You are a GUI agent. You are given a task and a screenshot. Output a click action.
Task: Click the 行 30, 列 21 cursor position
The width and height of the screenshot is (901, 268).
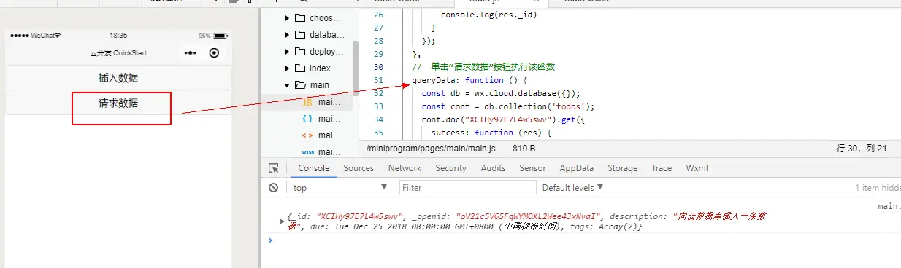click(x=862, y=148)
